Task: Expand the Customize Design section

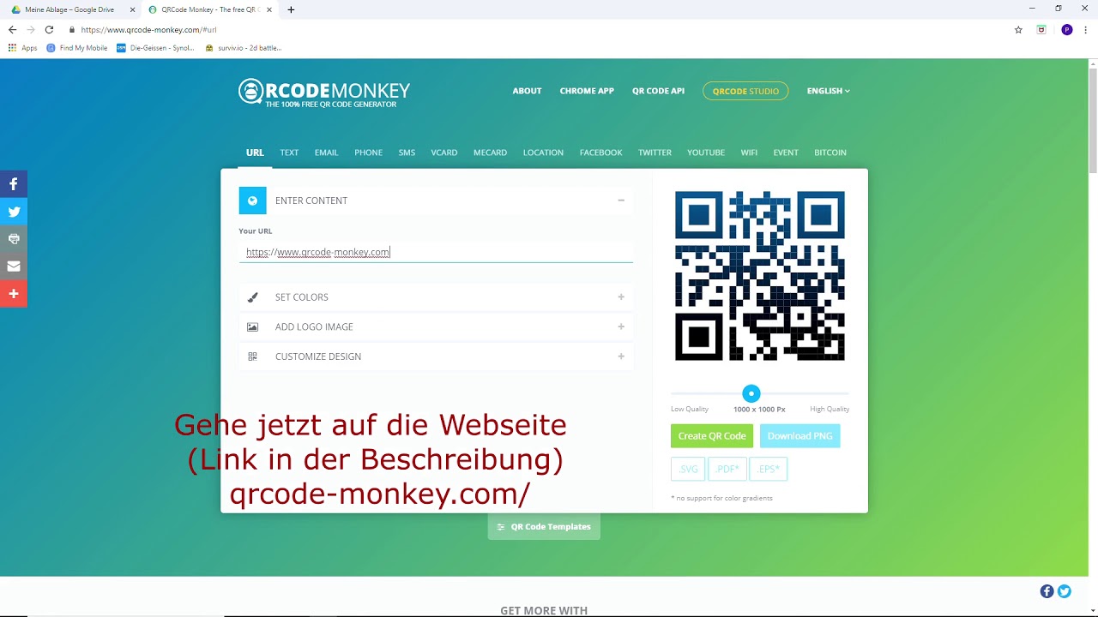Action: [620, 356]
